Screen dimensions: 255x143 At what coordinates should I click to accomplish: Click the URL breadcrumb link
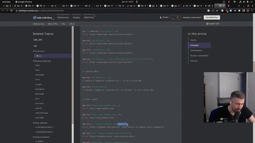pos(63,24)
